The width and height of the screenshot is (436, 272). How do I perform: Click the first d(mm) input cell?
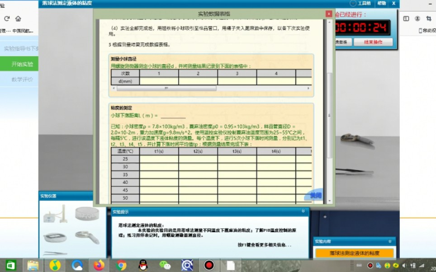159,81
